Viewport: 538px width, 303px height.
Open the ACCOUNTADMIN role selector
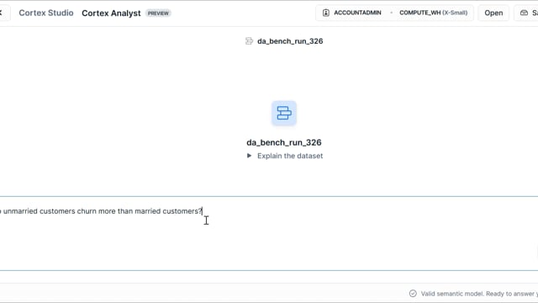tap(351, 13)
